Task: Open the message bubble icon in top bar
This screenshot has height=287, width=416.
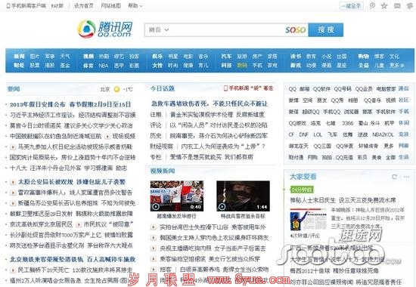Action: tap(372, 5)
